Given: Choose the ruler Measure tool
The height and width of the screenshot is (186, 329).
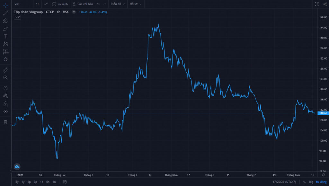Looking at the screenshot, I should tap(6, 70).
